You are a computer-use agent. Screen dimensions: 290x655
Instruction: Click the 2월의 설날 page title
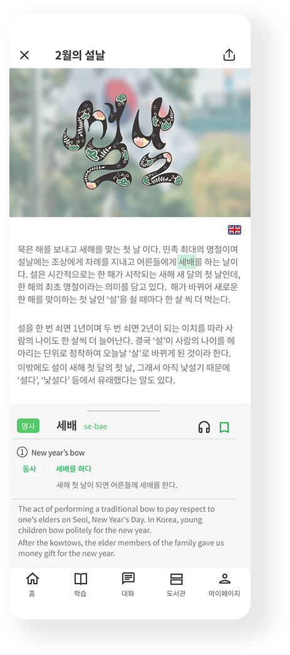point(80,55)
